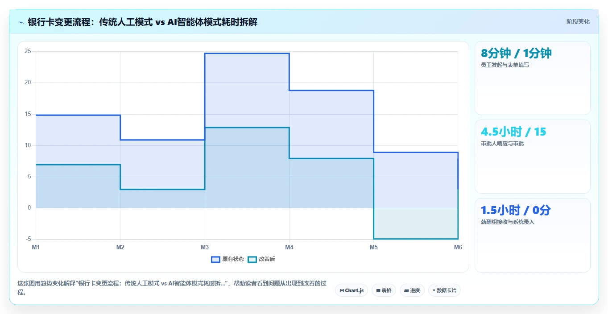Click the M1 x-axis label
The image size is (608, 314).
pyautogui.click(x=36, y=247)
